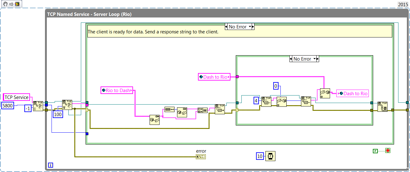Click the 2015 version label

403,5
